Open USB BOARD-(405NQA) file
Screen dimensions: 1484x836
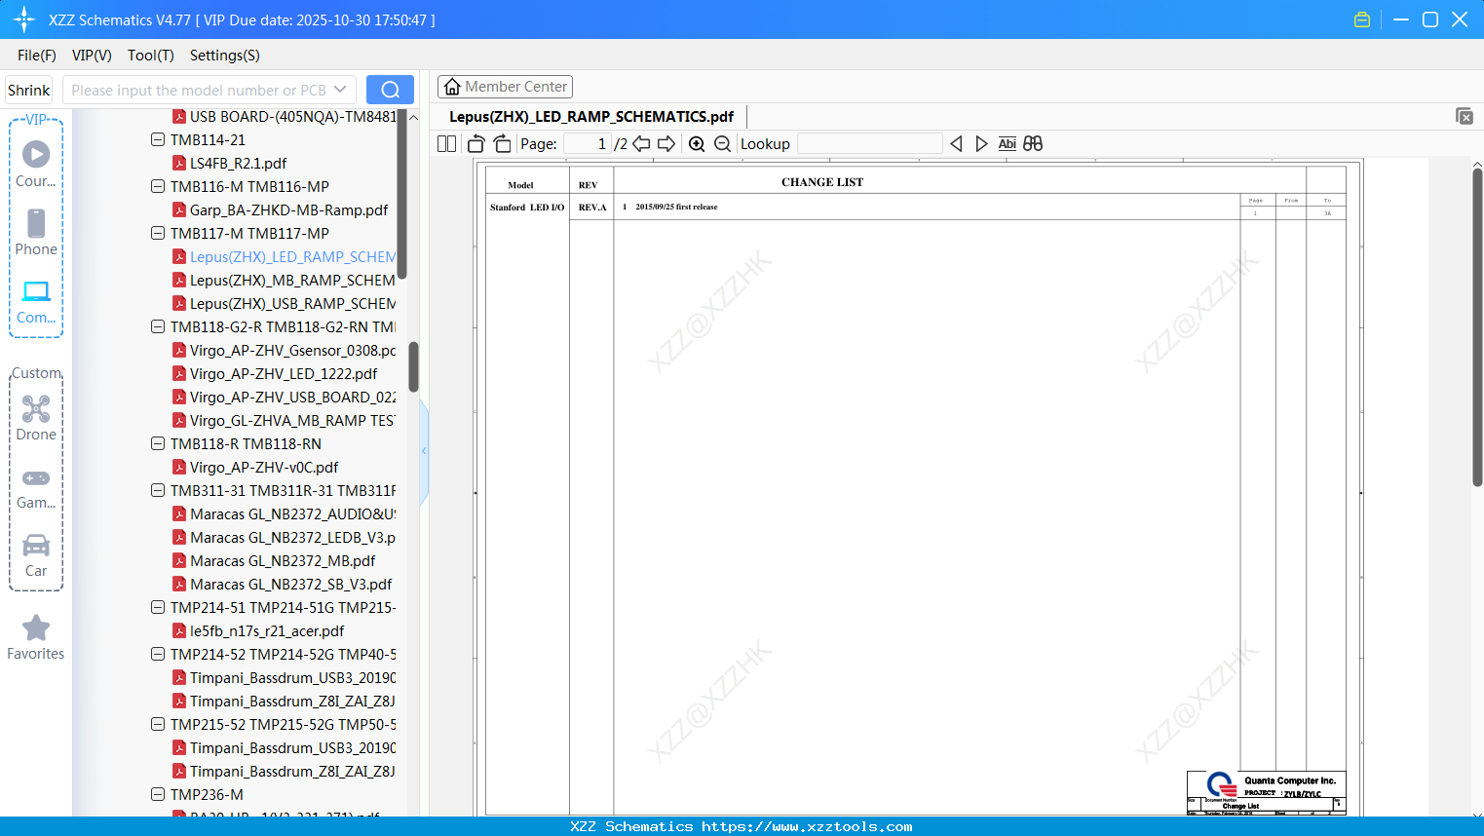(292, 116)
